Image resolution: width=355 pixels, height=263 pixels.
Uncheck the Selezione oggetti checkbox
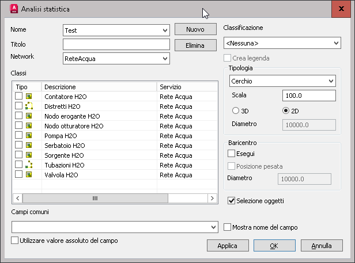232,201
